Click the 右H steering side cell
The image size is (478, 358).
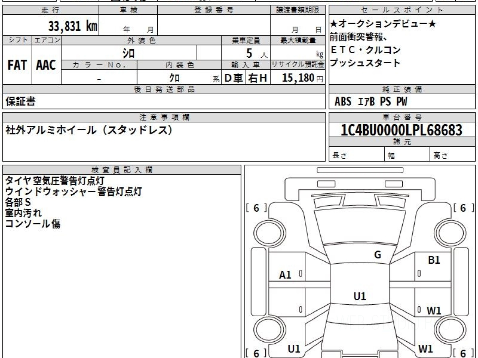(258, 78)
